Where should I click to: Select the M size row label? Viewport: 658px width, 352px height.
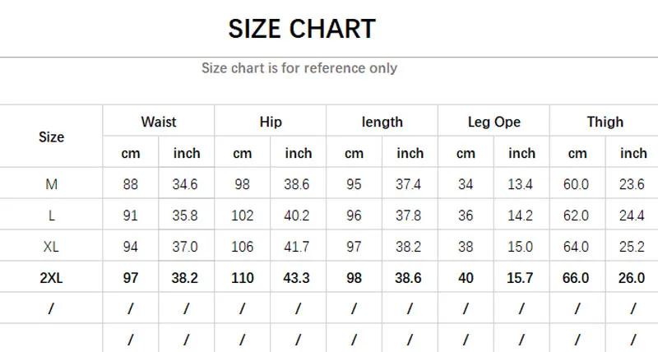(x=51, y=184)
